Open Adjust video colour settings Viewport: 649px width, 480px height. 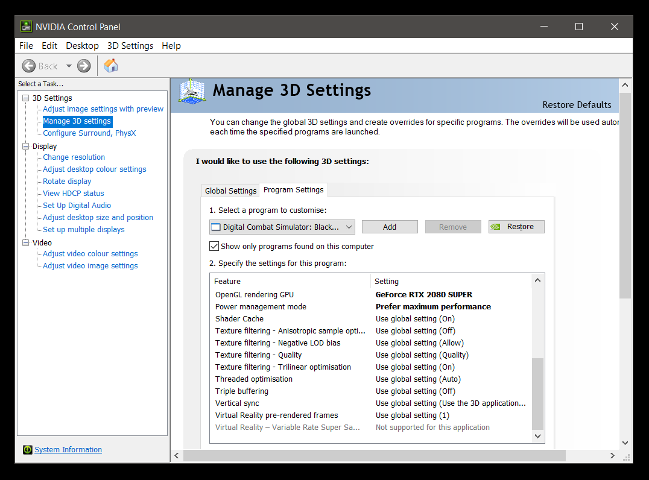tap(90, 254)
